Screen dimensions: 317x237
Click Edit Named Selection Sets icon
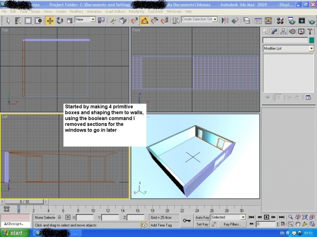pyautogui.click(x=176, y=21)
